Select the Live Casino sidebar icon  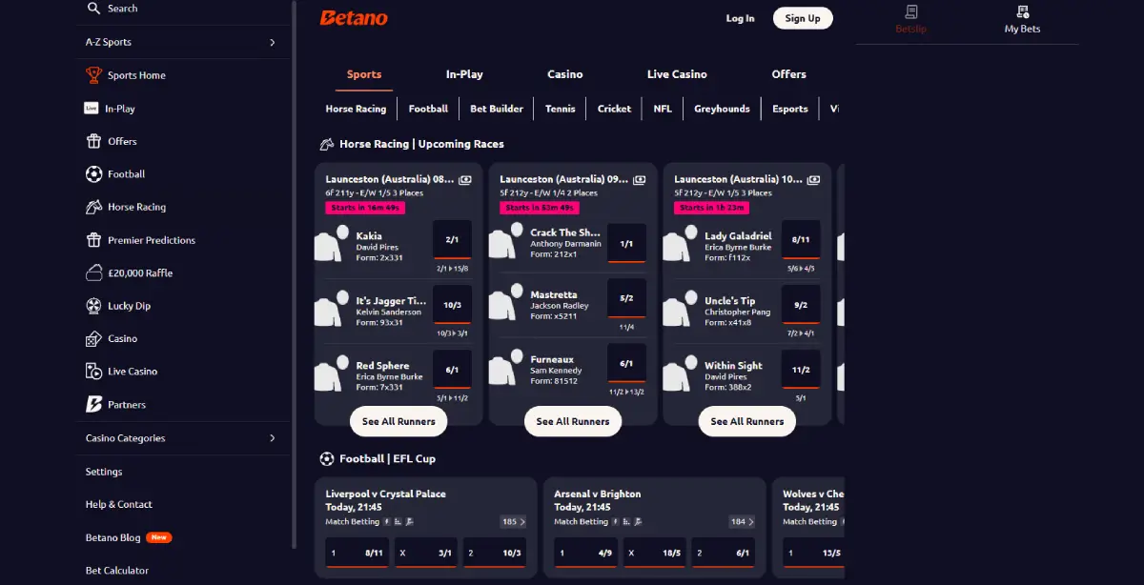click(x=93, y=371)
